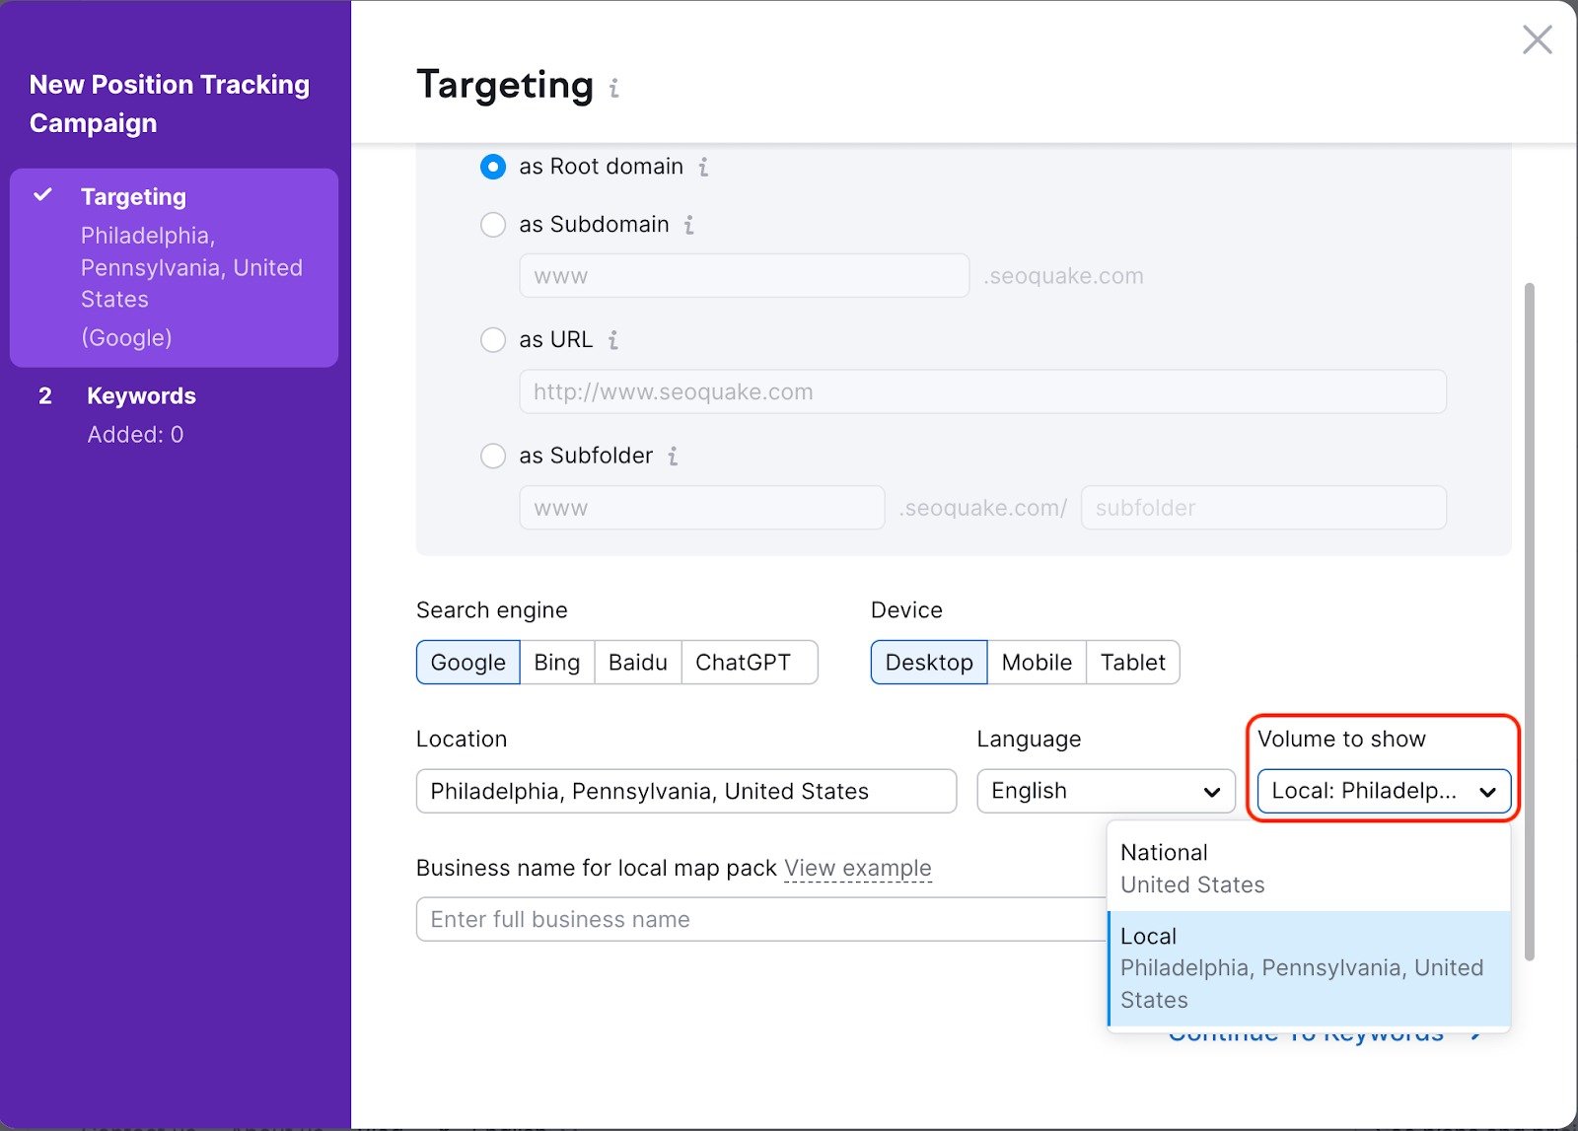This screenshot has width=1578, height=1131.
Task: Click the info icon beside Targeting heading
Action: [613, 89]
